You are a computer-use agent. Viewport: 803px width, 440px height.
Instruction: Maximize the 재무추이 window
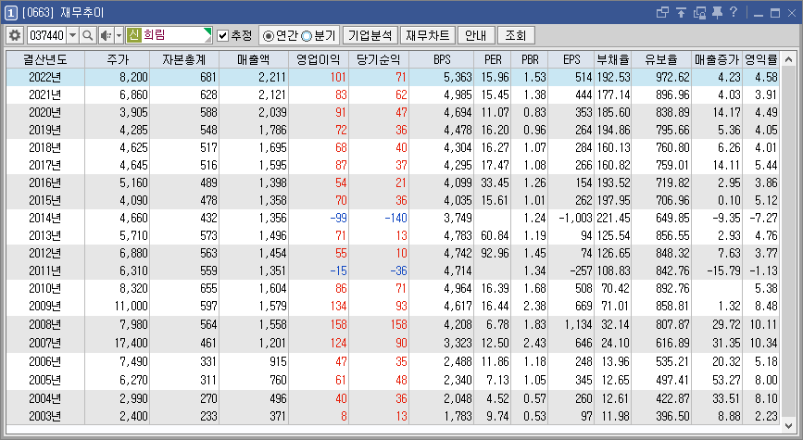point(775,13)
